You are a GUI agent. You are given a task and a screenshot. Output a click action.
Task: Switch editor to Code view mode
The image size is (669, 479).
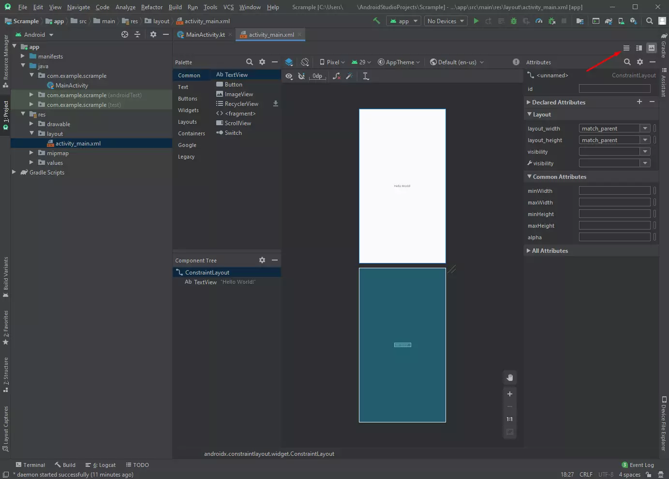click(626, 48)
